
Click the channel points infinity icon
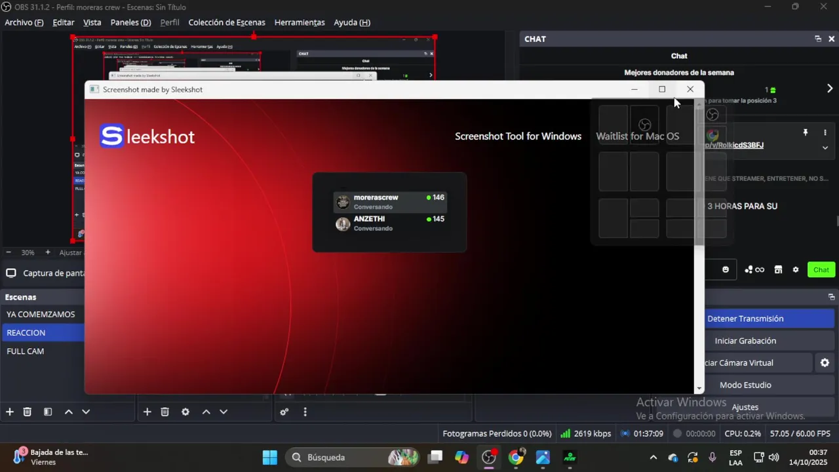click(754, 269)
